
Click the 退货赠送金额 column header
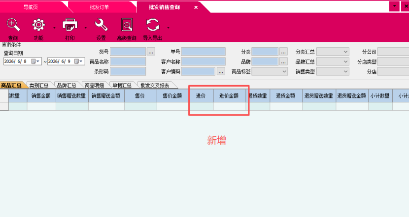pos(352,95)
